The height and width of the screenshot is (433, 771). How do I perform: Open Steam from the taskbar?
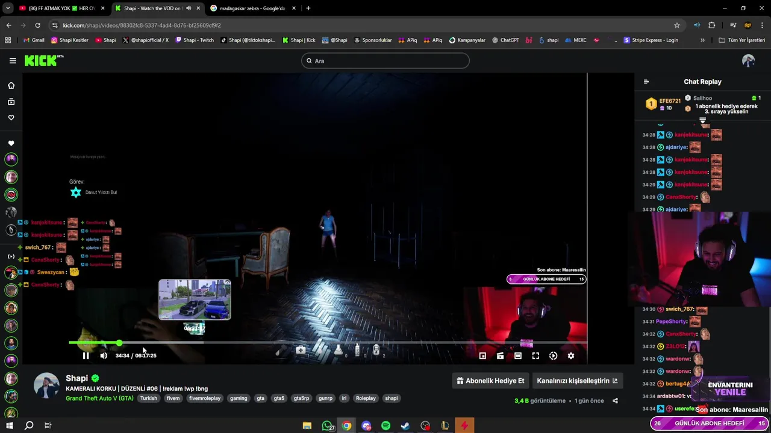coord(405,426)
